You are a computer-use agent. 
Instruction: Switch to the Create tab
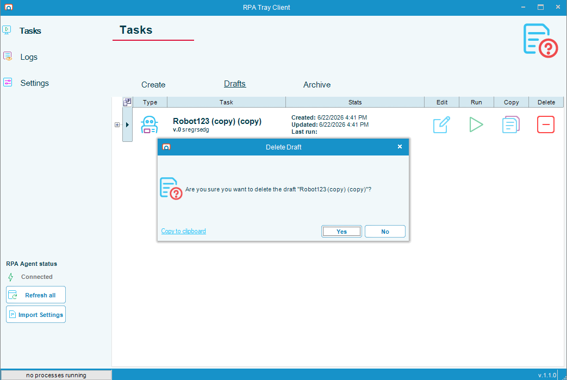pos(153,85)
